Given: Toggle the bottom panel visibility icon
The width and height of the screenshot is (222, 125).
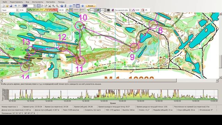Looking at the screenshot, I should tap(78, 6).
